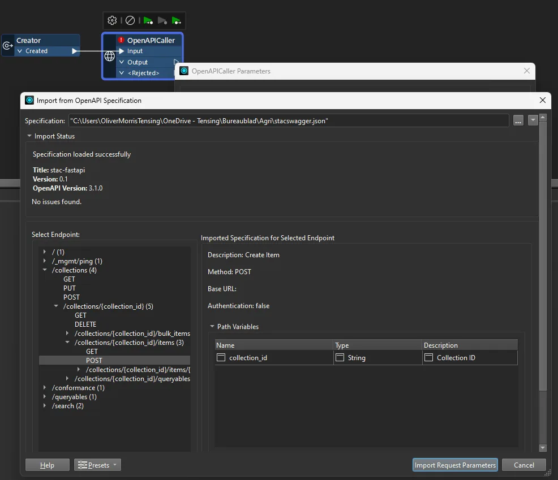Click the disable transformer icon in mini toolbar
558x480 pixels.
point(130,20)
